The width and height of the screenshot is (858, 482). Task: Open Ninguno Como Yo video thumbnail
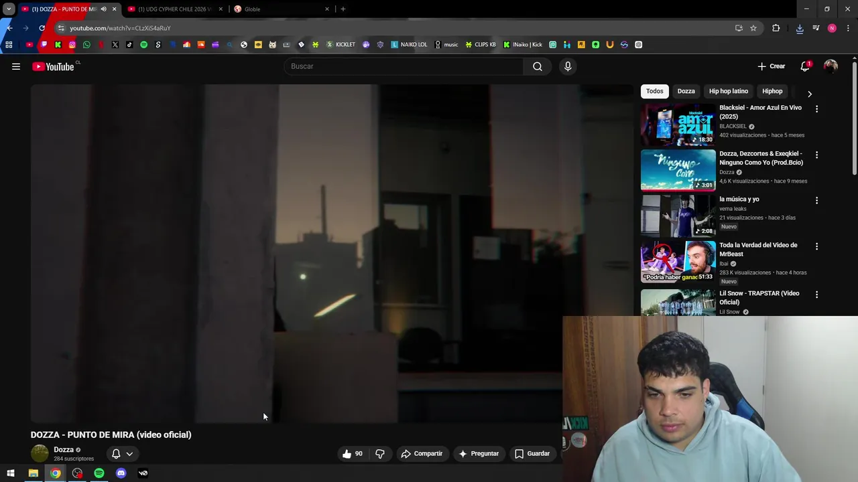[x=678, y=170]
